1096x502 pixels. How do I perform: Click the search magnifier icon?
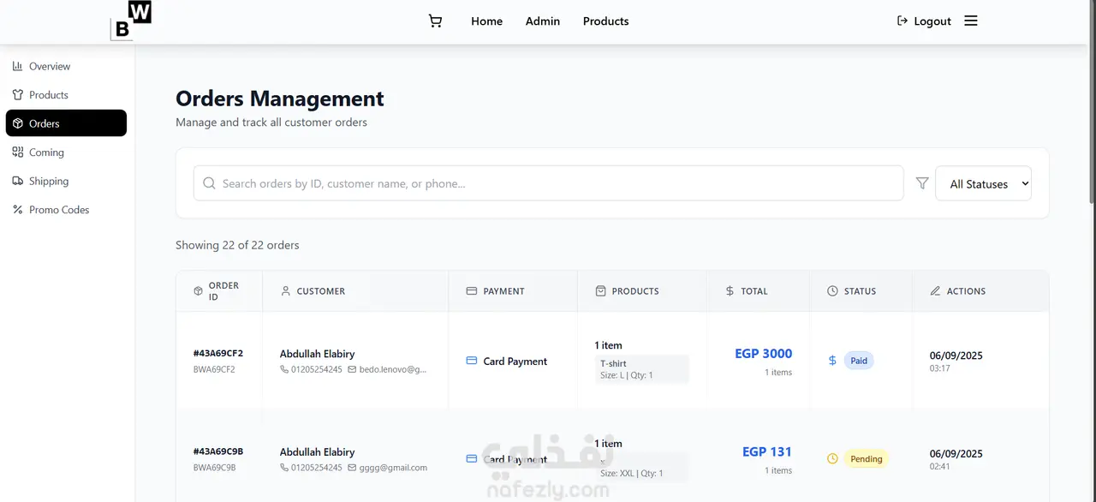click(209, 183)
